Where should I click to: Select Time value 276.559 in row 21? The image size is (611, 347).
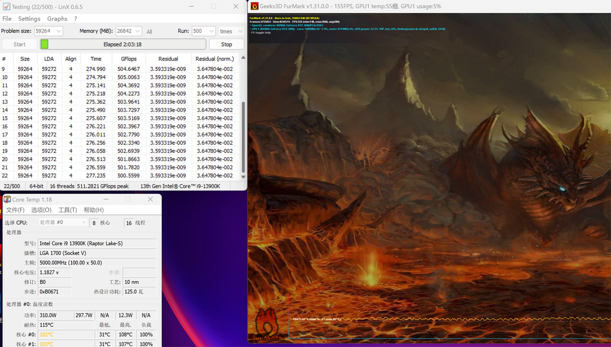[x=96, y=167]
